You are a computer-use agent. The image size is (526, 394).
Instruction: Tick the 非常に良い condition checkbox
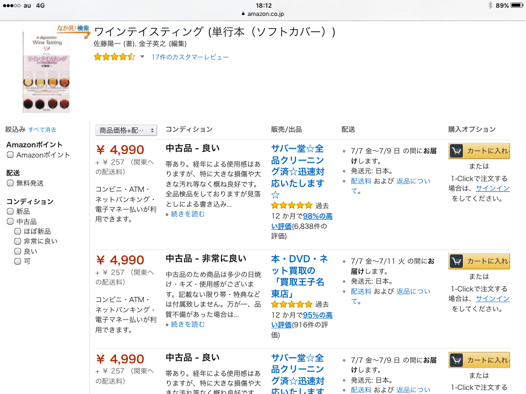click(x=18, y=241)
